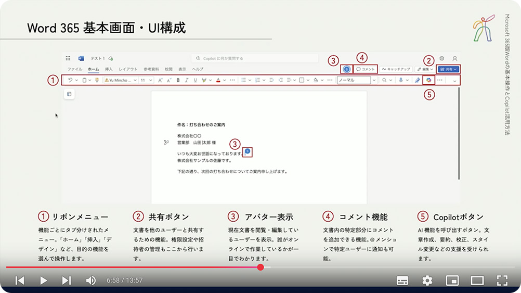Screen dimensions: 521x293
Task: Click the user avatar presence icon in header
Action: click(x=347, y=69)
